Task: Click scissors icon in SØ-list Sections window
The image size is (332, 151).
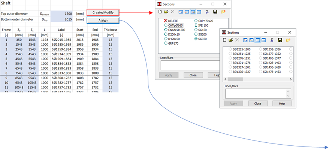Action: pyautogui.click(x=272, y=40)
